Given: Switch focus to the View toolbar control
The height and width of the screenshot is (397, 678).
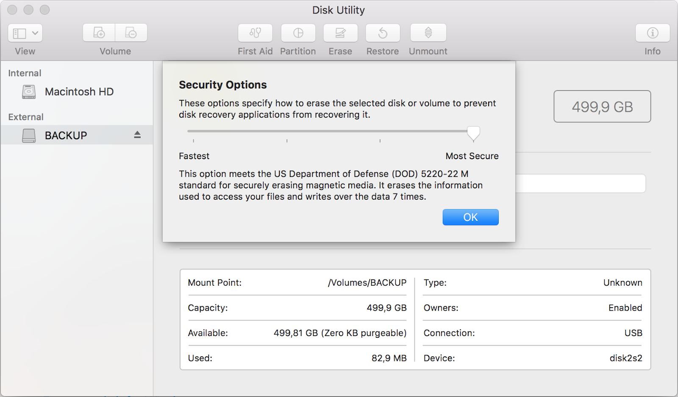Looking at the screenshot, I should point(25,33).
